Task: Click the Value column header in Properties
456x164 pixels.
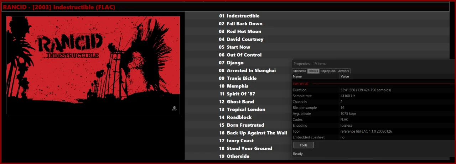Action: (398, 76)
